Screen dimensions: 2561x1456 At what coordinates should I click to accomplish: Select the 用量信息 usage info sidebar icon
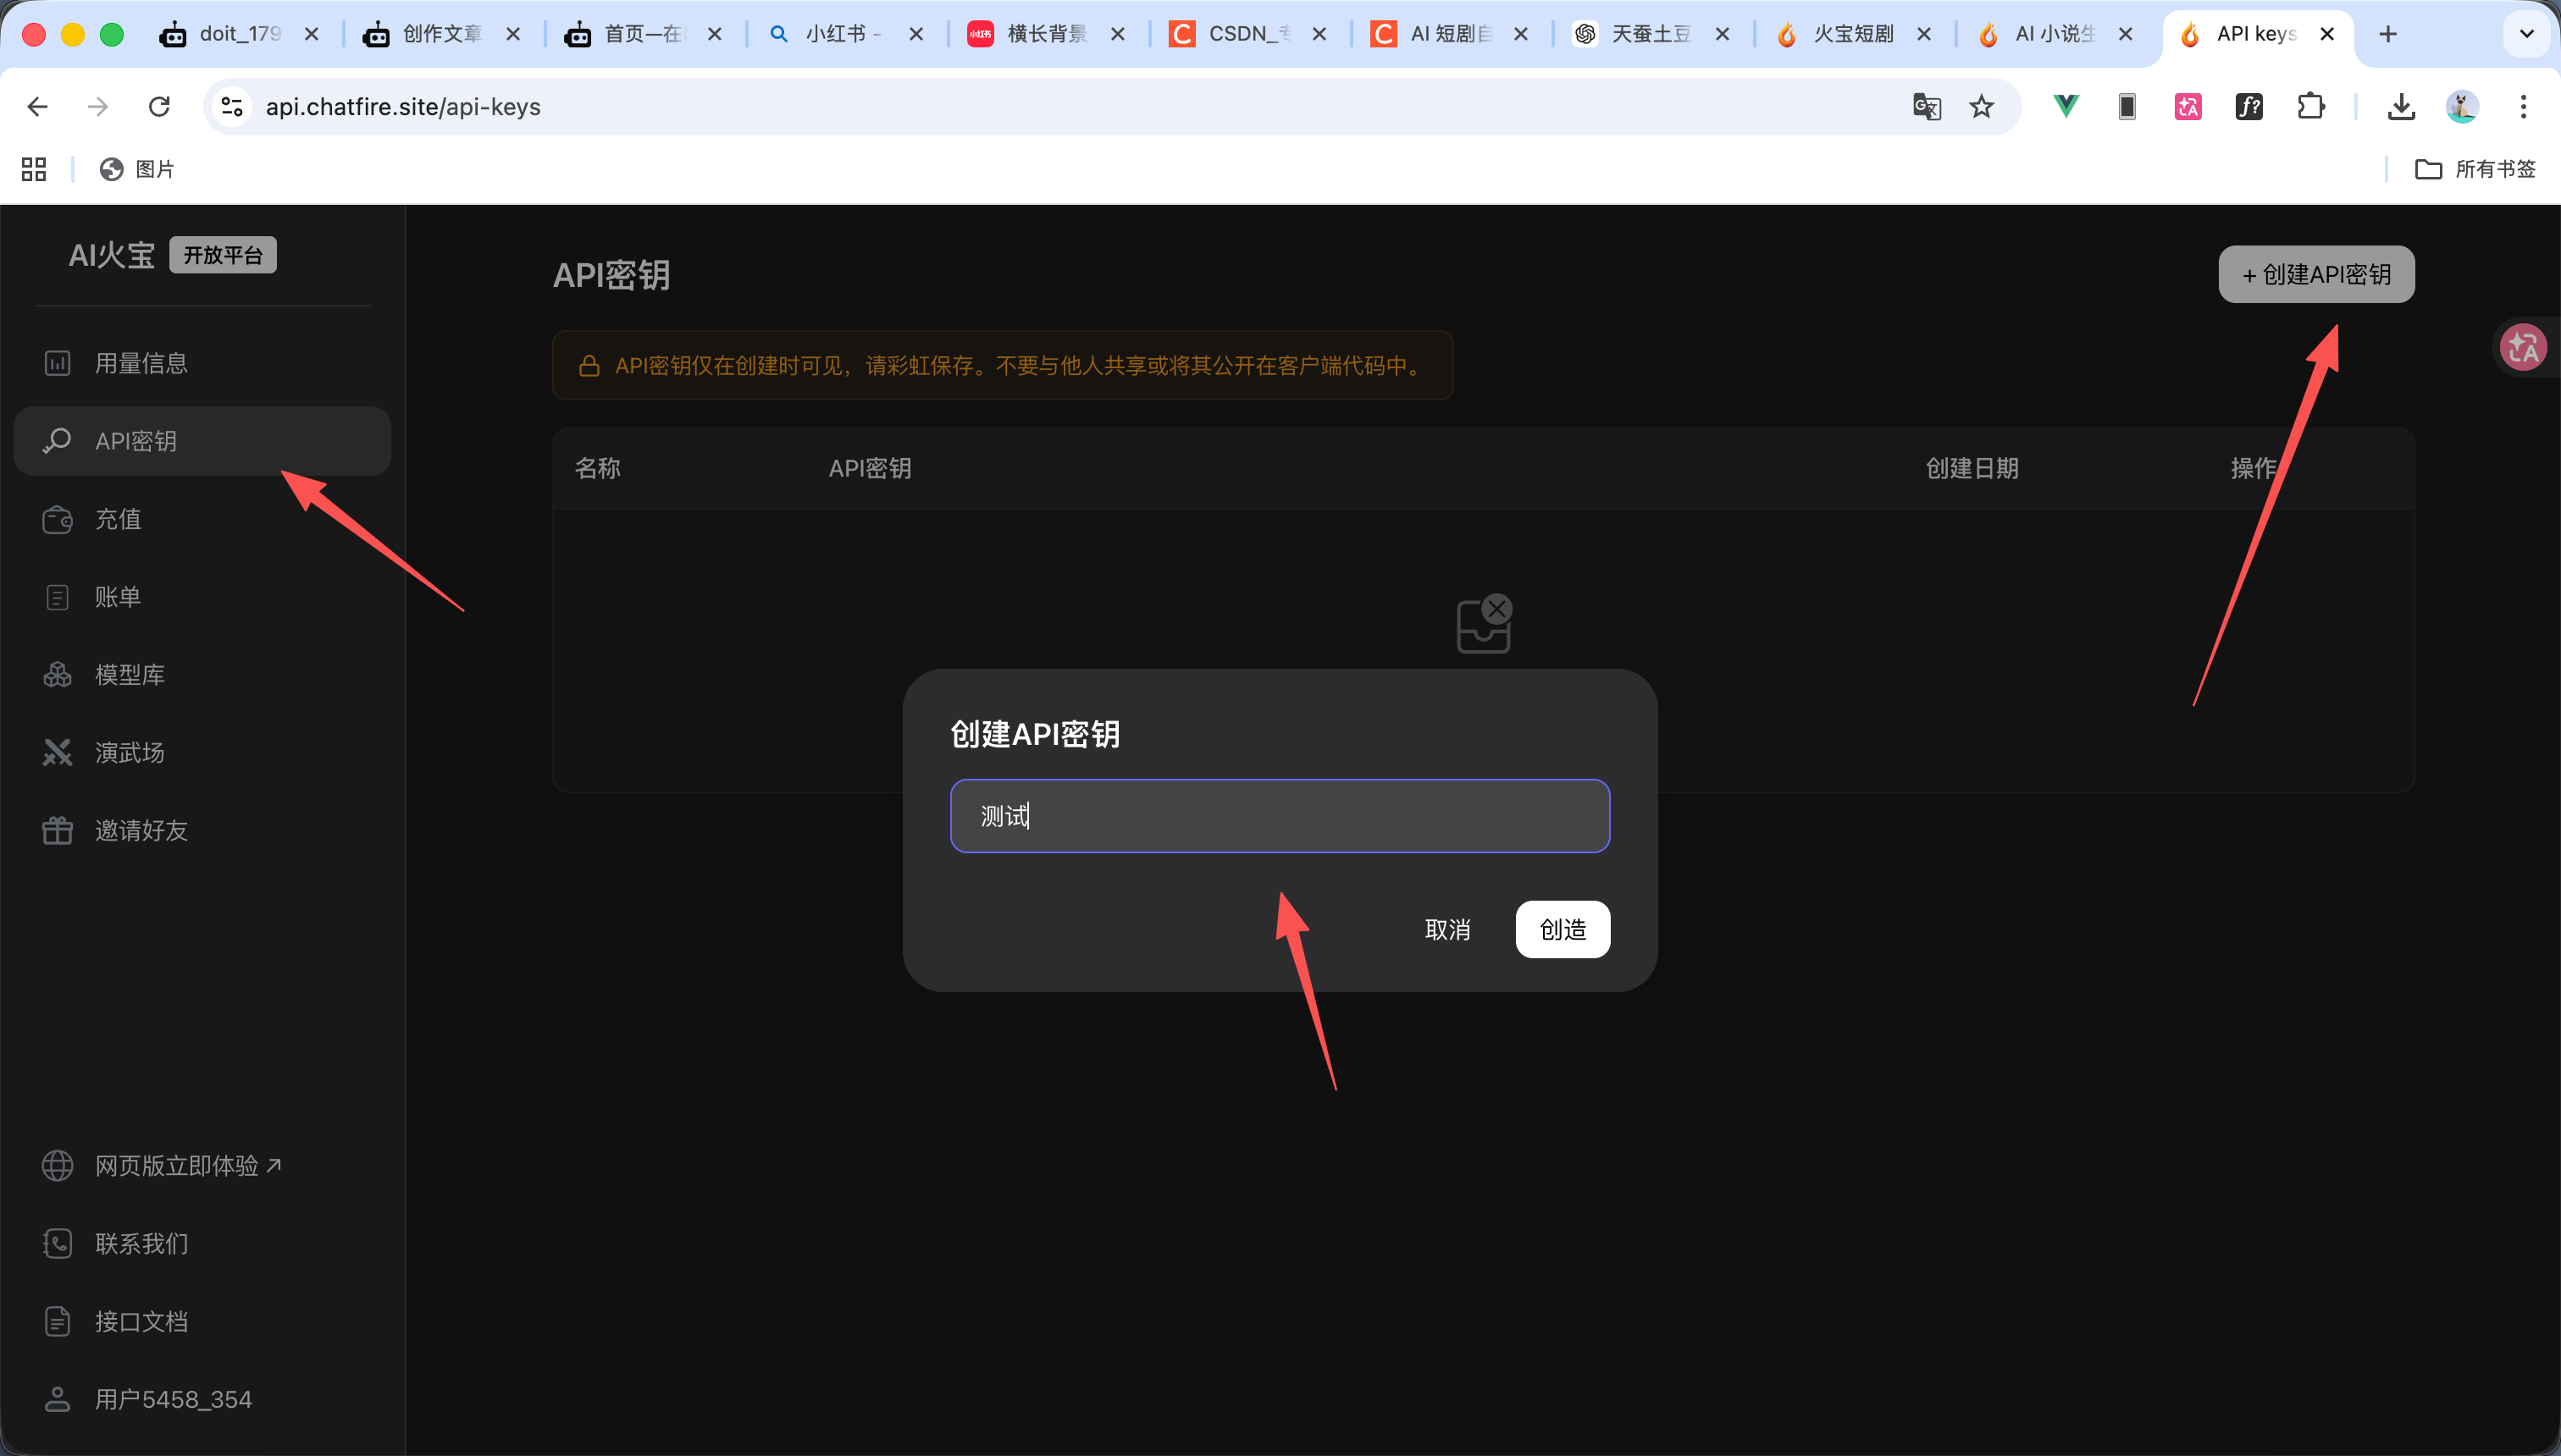point(57,363)
